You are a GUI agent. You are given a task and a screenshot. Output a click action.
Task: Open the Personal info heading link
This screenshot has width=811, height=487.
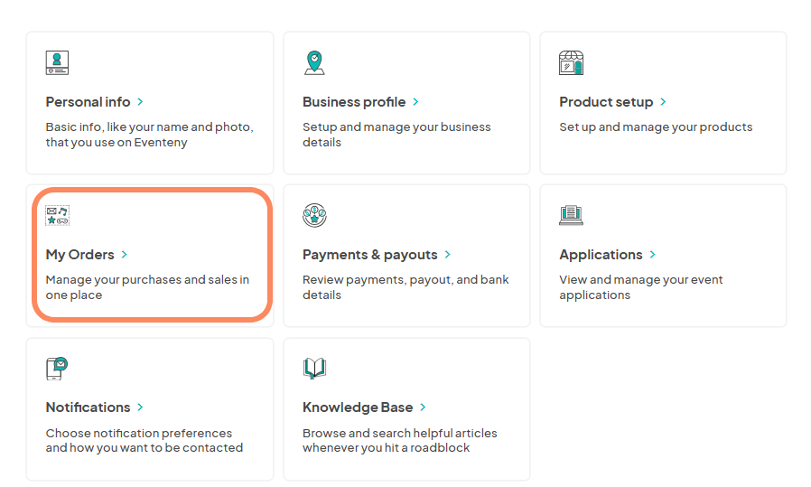(x=88, y=102)
